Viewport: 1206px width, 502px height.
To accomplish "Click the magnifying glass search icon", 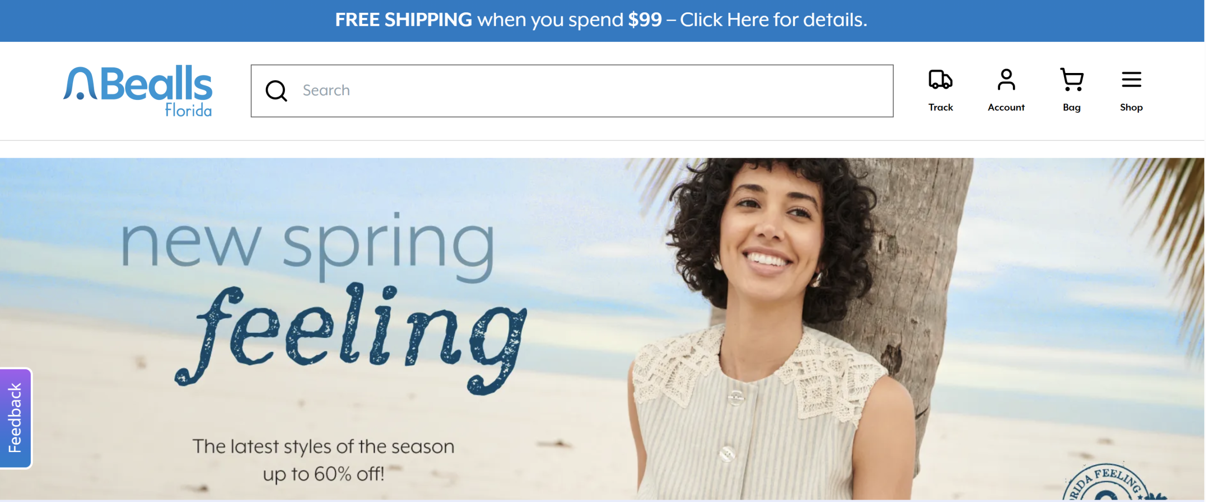I will tap(276, 90).
